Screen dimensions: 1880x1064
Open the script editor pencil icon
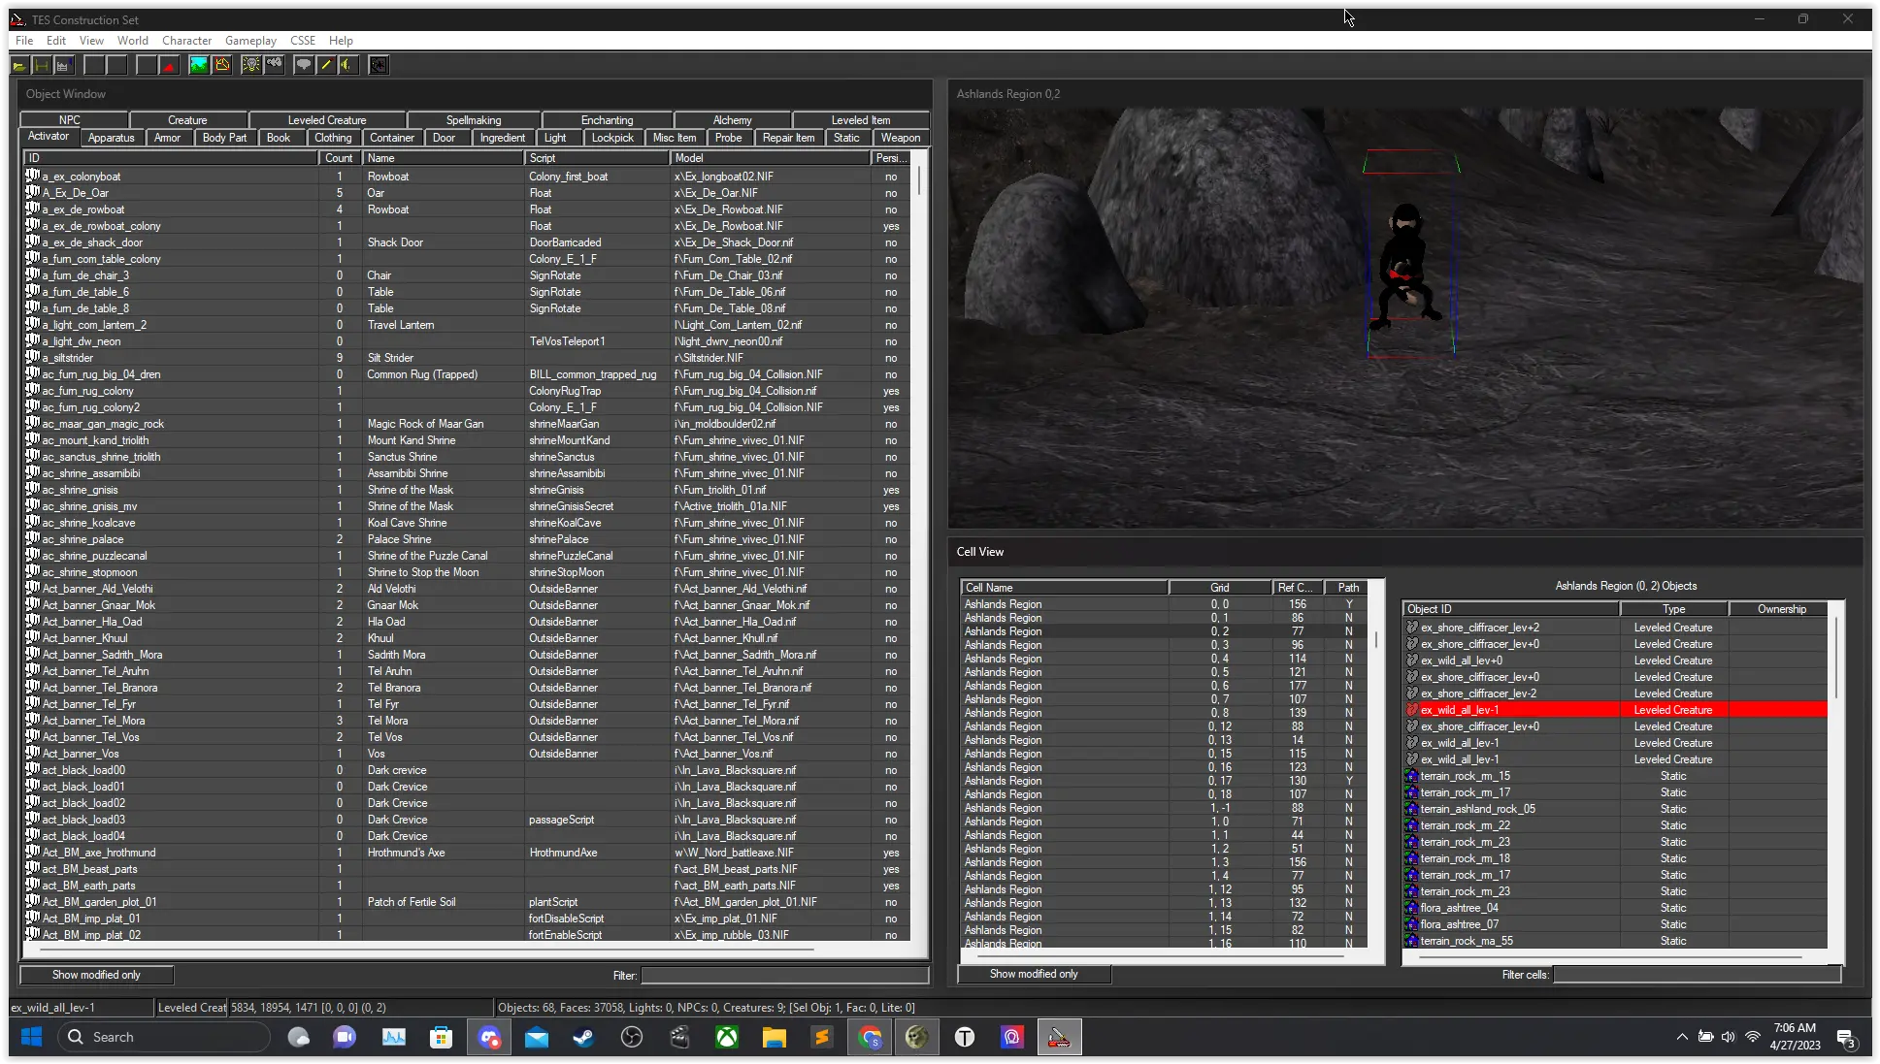[326, 65]
